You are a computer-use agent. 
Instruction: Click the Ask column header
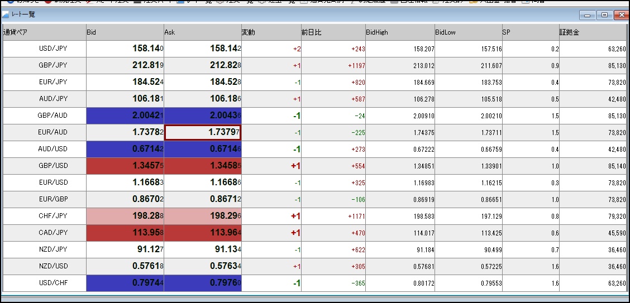coord(202,32)
